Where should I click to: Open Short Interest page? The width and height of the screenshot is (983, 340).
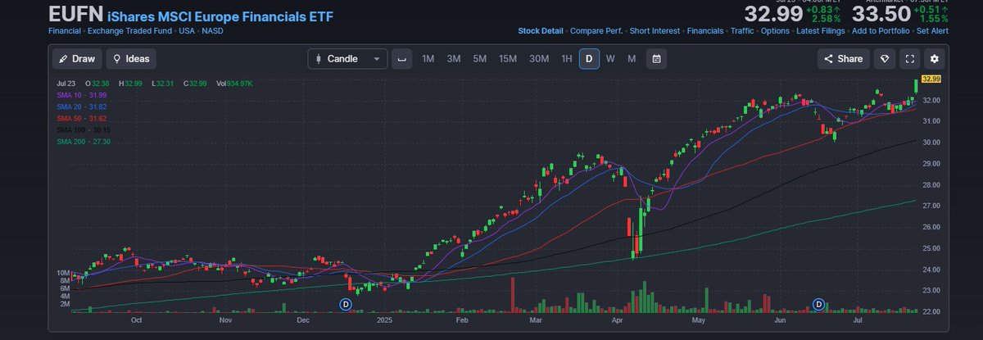coord(655,31)
